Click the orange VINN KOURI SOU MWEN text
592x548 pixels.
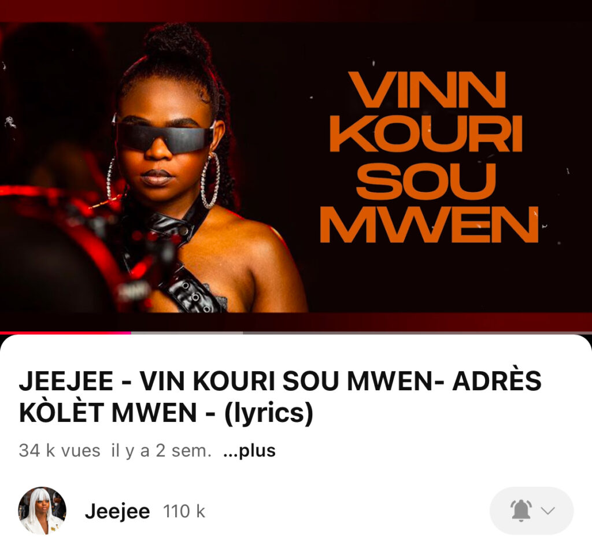429,157
